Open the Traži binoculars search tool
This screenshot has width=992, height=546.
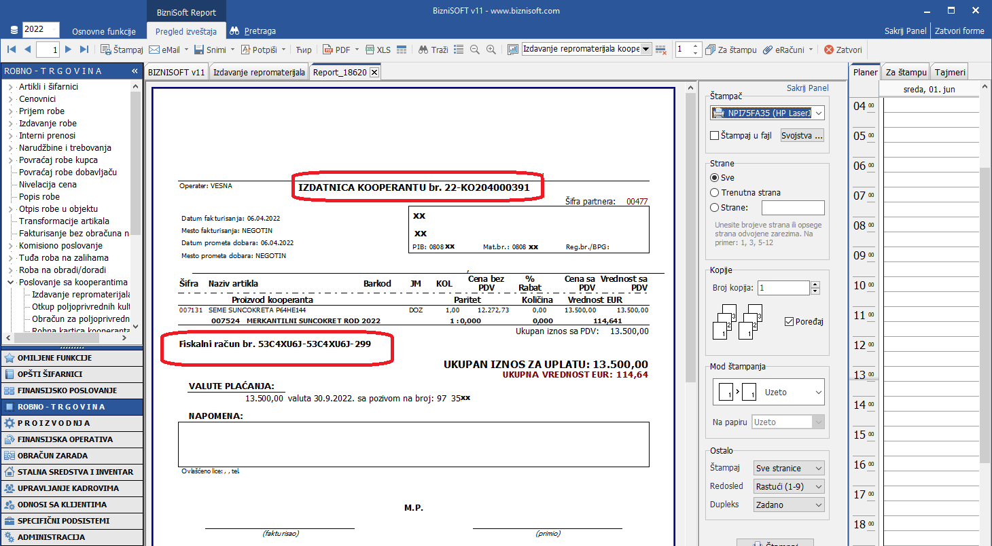423,50
